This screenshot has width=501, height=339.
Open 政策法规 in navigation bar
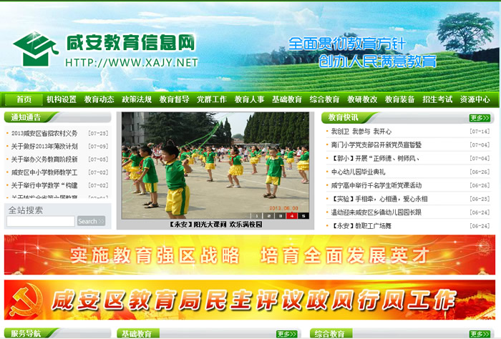point(137,99)
